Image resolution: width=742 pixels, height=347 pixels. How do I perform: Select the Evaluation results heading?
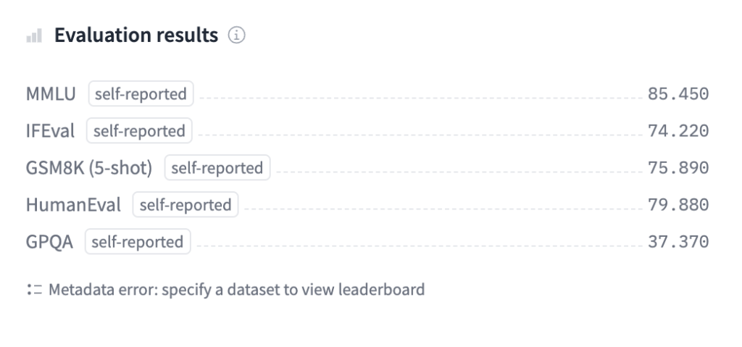click(x=136, y=35)
